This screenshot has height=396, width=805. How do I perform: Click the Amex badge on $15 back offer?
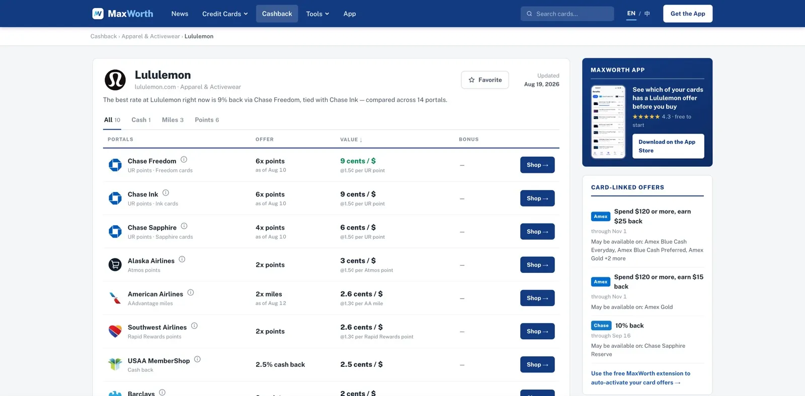[601, 282]
